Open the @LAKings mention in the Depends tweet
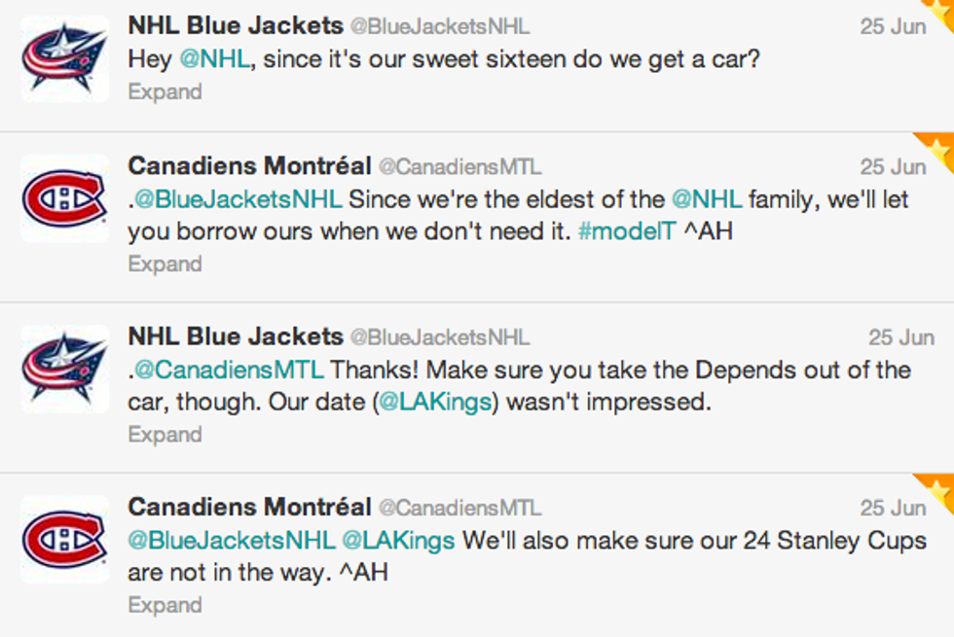Viewport: 954px width, 637px height. pyautogui.click(x=435, y=402)
